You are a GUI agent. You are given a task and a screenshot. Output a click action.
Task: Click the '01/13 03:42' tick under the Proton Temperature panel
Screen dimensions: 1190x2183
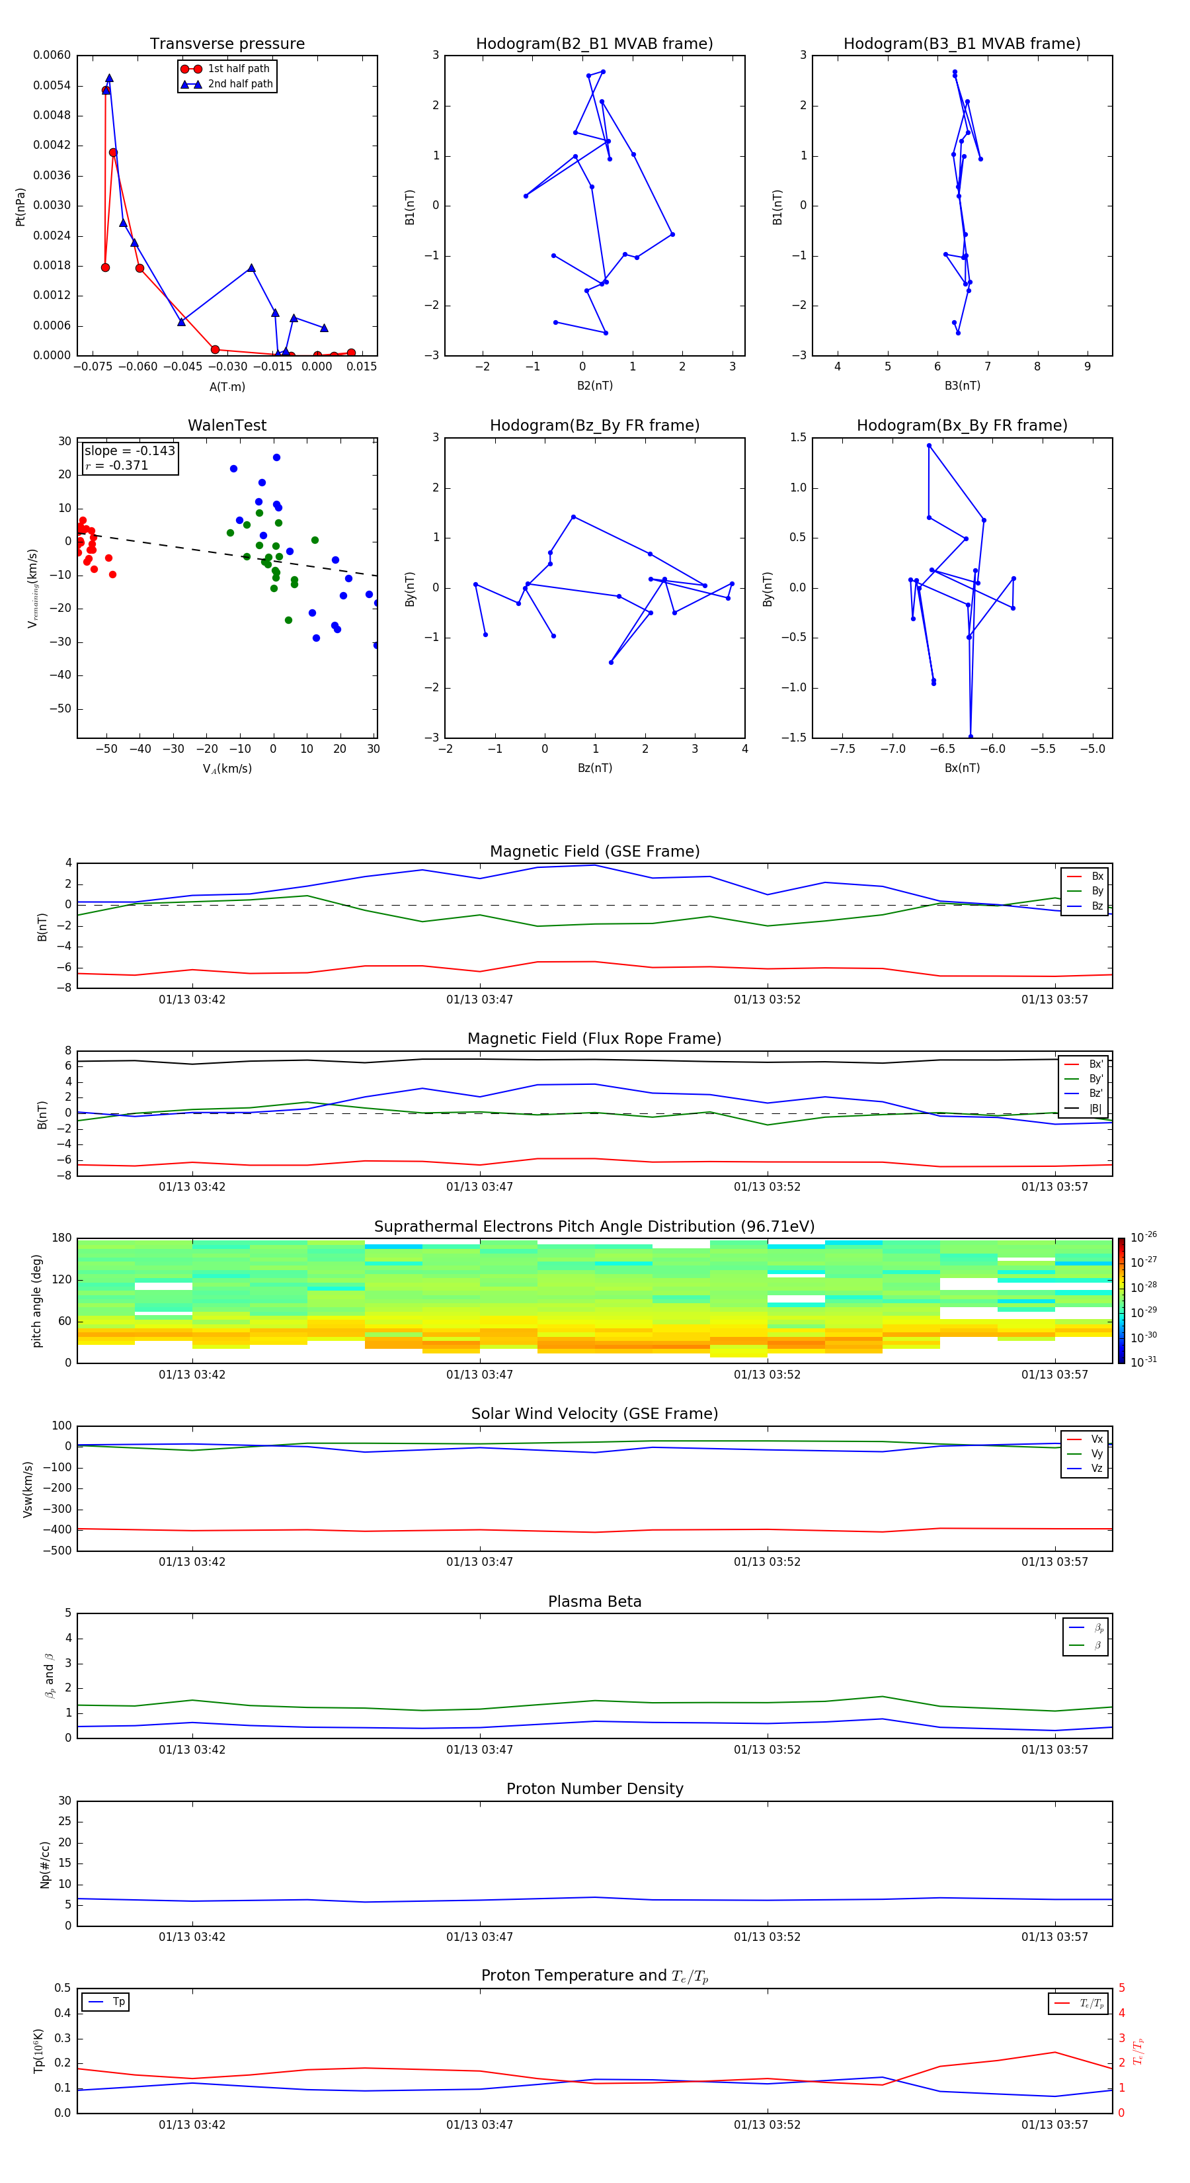click(x=192, y=2125)
